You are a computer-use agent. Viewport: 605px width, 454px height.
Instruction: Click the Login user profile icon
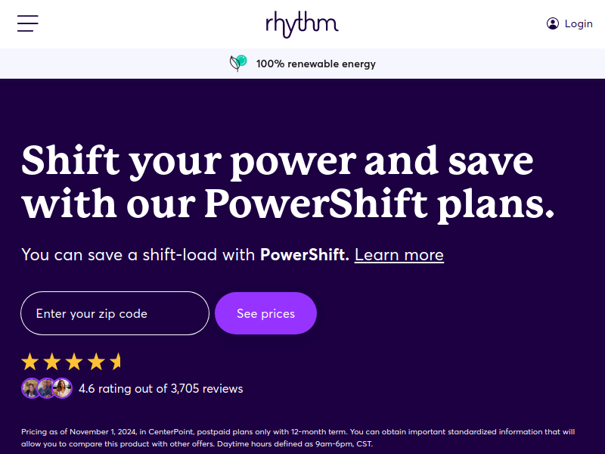(x=553, y=23)
